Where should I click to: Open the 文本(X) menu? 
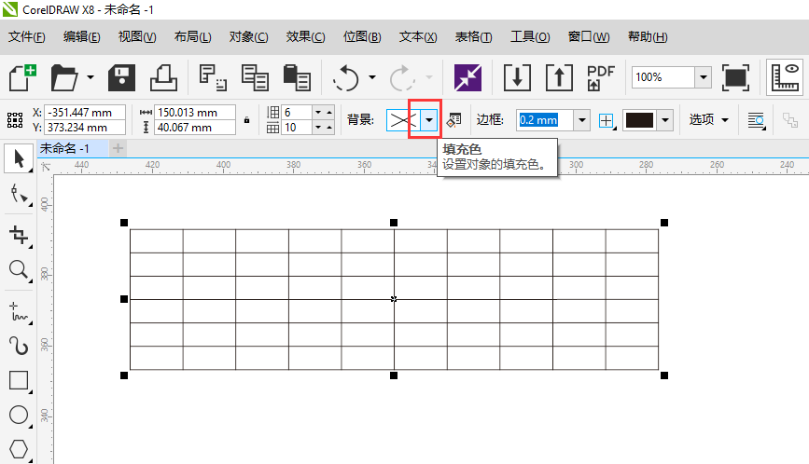pyautogui.click(x=418, y=37)
